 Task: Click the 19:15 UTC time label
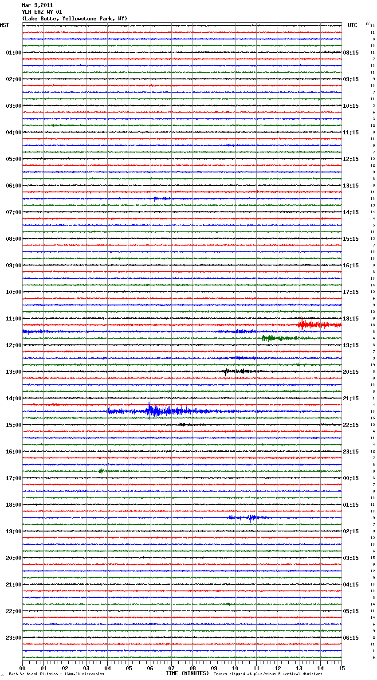(x=351, y=345)
